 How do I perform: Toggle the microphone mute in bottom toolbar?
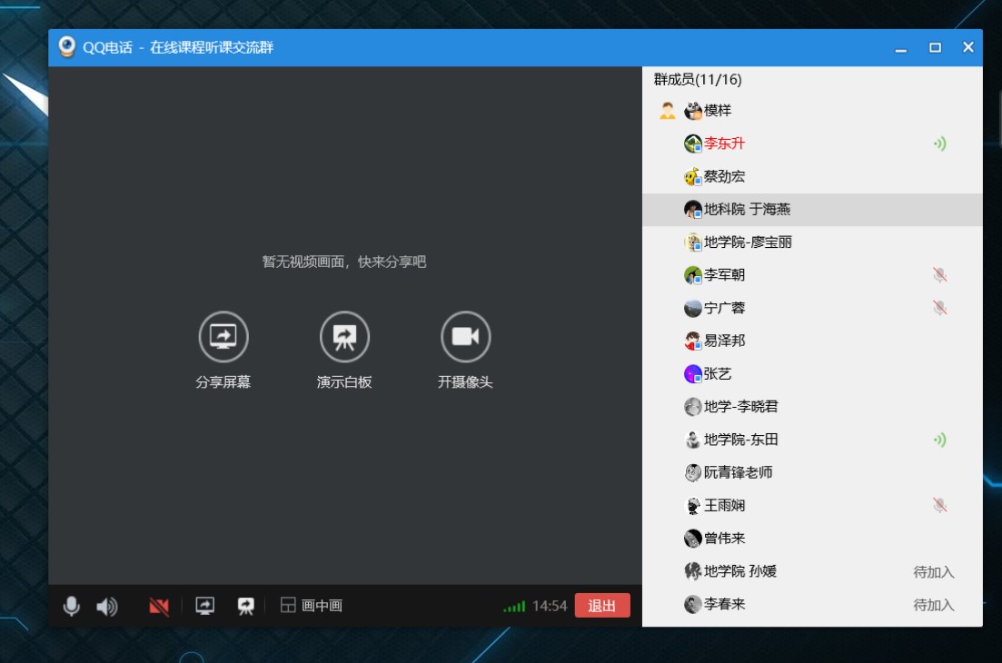(x=72, y=606)
